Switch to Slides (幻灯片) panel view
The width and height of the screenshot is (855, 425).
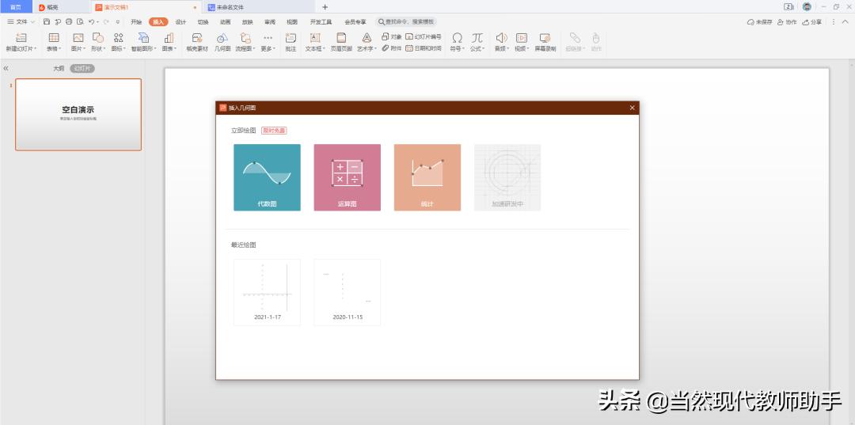[82, 69]
